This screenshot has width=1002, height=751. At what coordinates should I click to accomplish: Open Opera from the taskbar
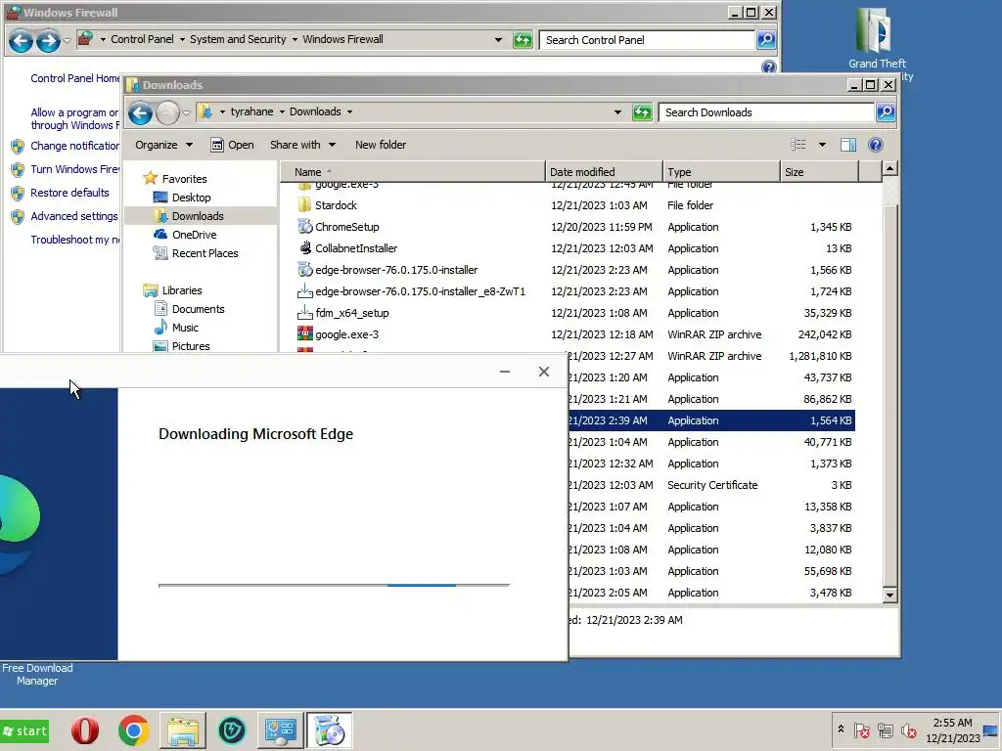[85, 730]
